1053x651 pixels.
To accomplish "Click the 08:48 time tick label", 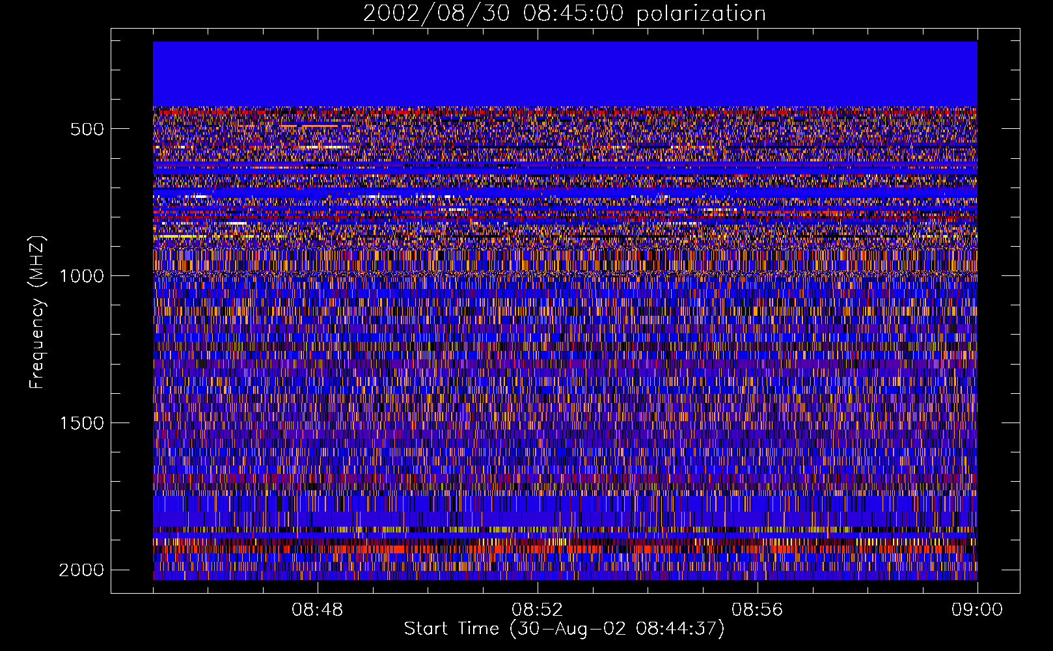I will pos(318,610).
